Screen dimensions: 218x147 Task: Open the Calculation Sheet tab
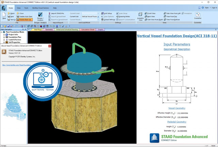[88, 30]
